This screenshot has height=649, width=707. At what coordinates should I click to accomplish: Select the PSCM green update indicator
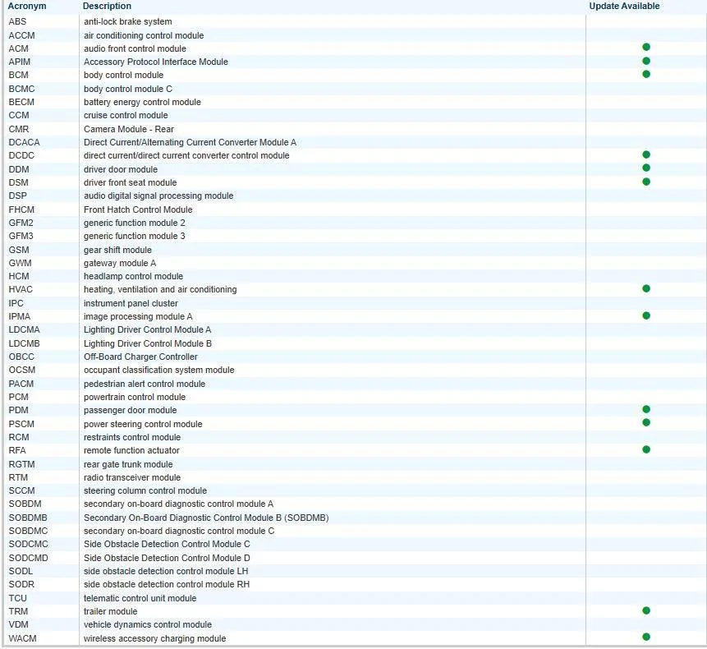click(646, 422)
